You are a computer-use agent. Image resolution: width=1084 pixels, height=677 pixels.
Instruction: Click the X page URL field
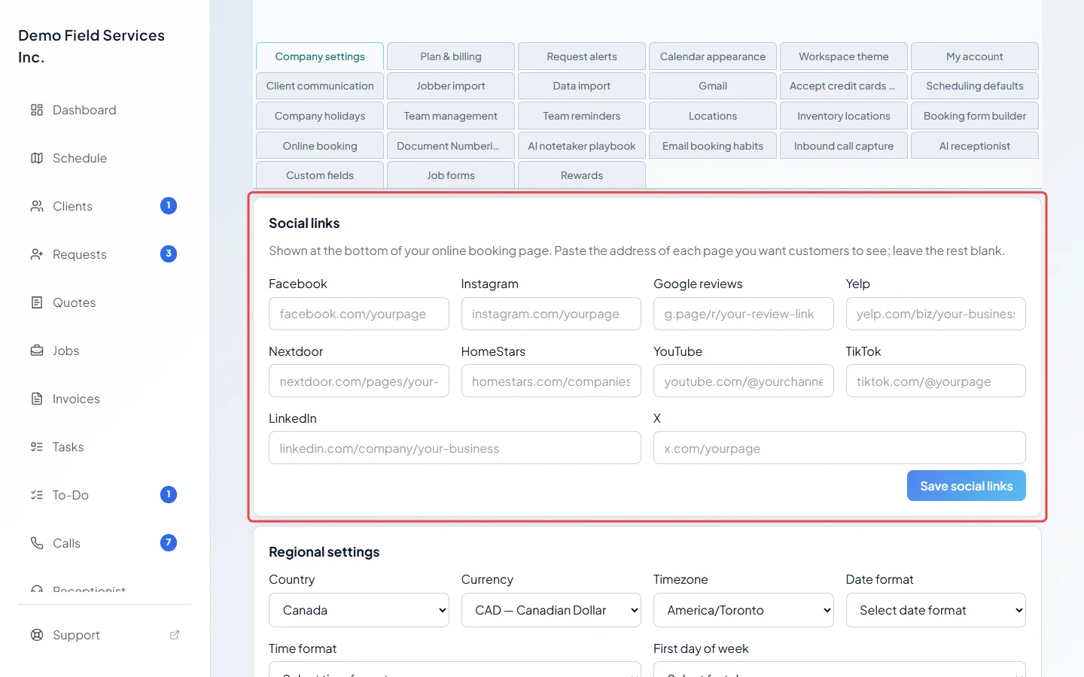(839, 448)
